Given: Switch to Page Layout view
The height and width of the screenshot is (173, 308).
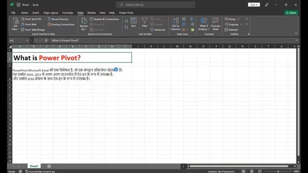Looking at the screenshot, I should click(x=252, y=171).
